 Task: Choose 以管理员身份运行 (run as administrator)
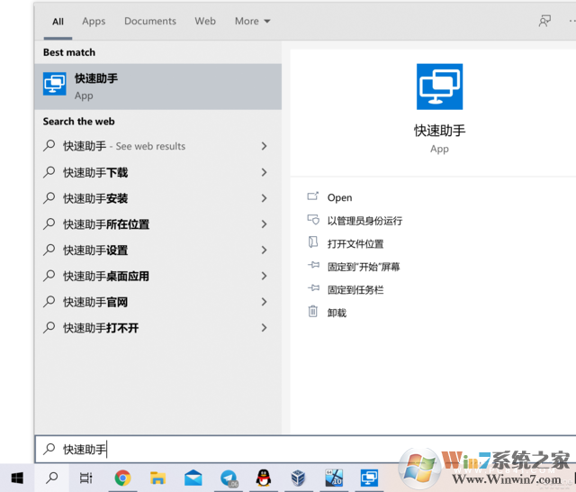364,221
